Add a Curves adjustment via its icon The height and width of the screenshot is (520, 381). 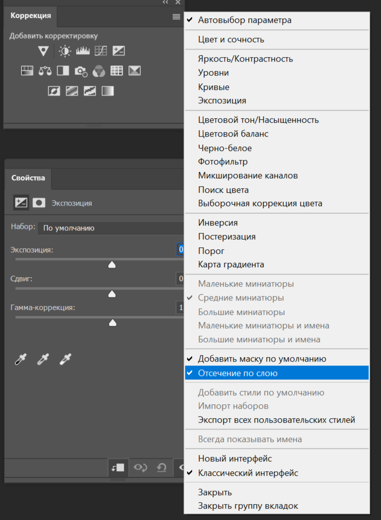[100, 51]
